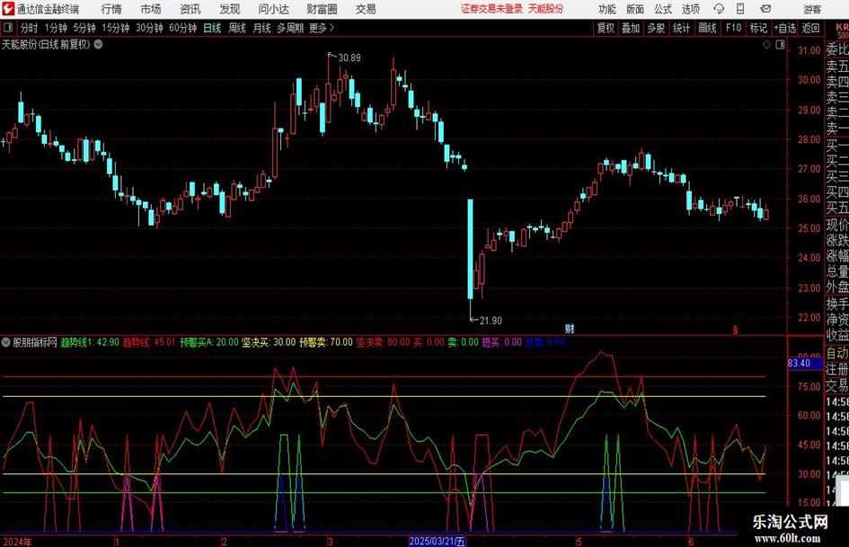849x547 pixels.
Task: Open the 多周期 view
Action: pyautogui.click(x=289, y=28)
